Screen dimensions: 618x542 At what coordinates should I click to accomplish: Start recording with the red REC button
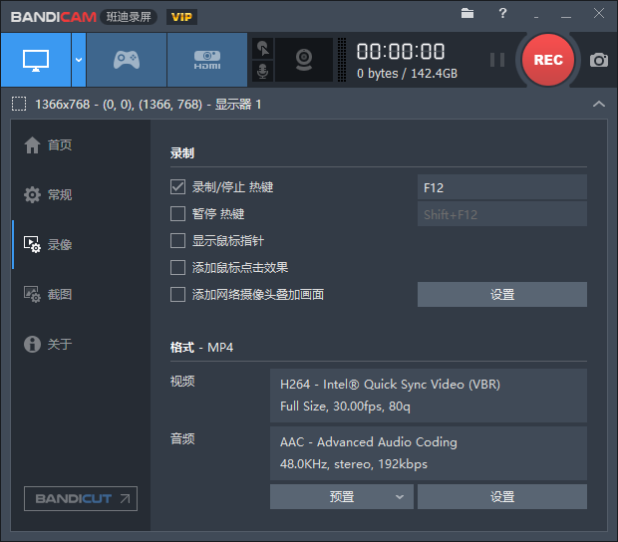(x=548, y=60)
